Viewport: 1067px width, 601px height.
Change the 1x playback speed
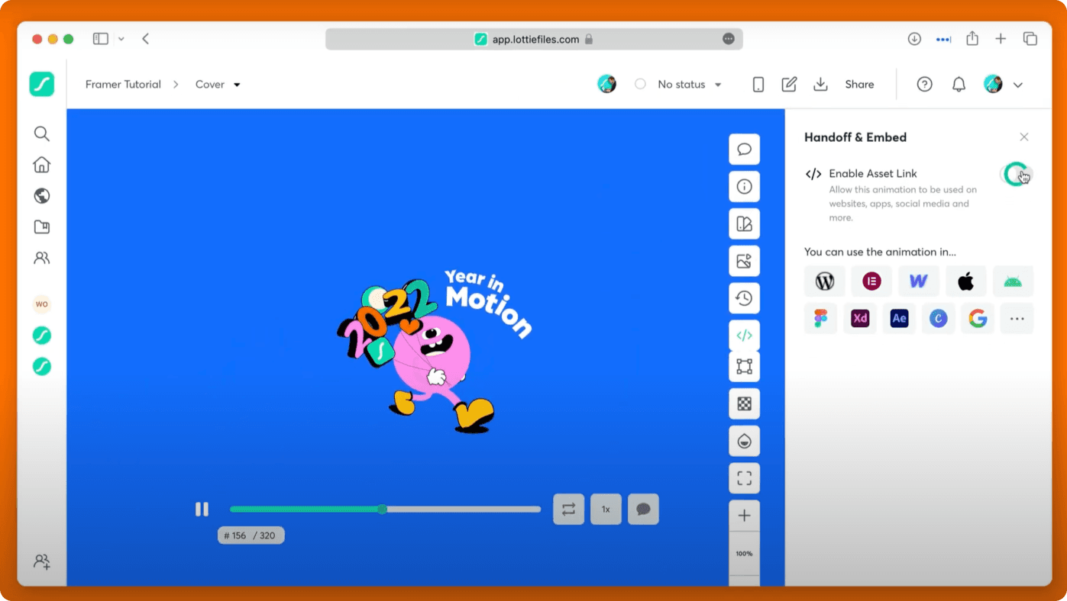(x=606, y=509)
